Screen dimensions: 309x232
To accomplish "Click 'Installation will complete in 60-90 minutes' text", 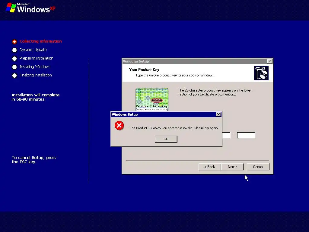I will click(x=36, y=97).
